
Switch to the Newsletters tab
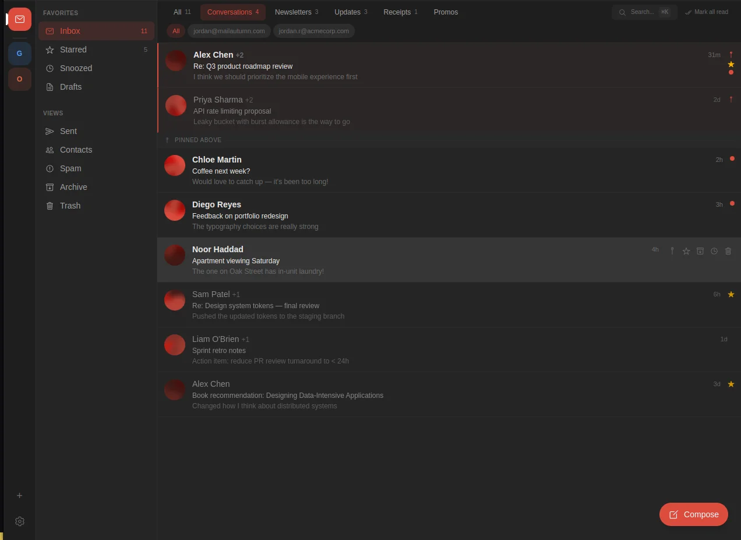(293, 12)
